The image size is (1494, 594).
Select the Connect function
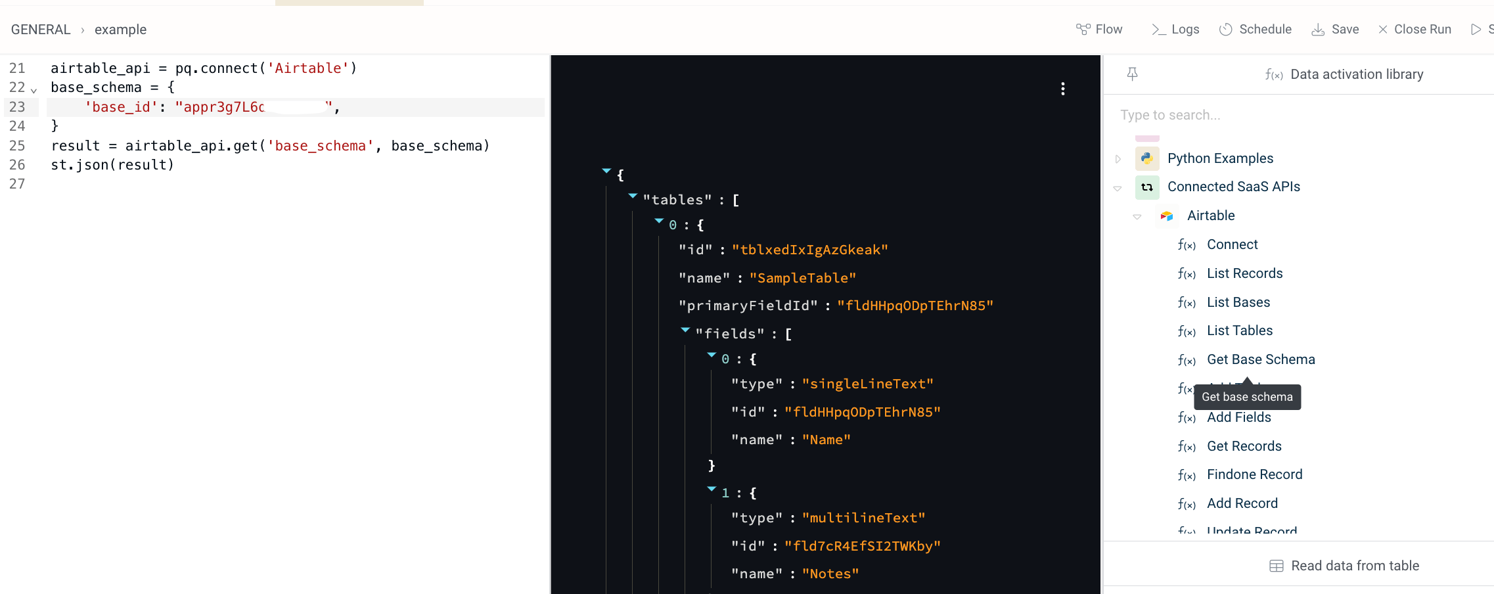pyautogui.click(x=1232, y=244)
